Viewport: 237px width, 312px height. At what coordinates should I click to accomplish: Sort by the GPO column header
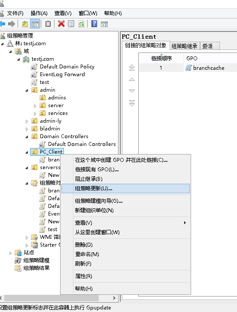pyautogui.click(x=210, y=58)
